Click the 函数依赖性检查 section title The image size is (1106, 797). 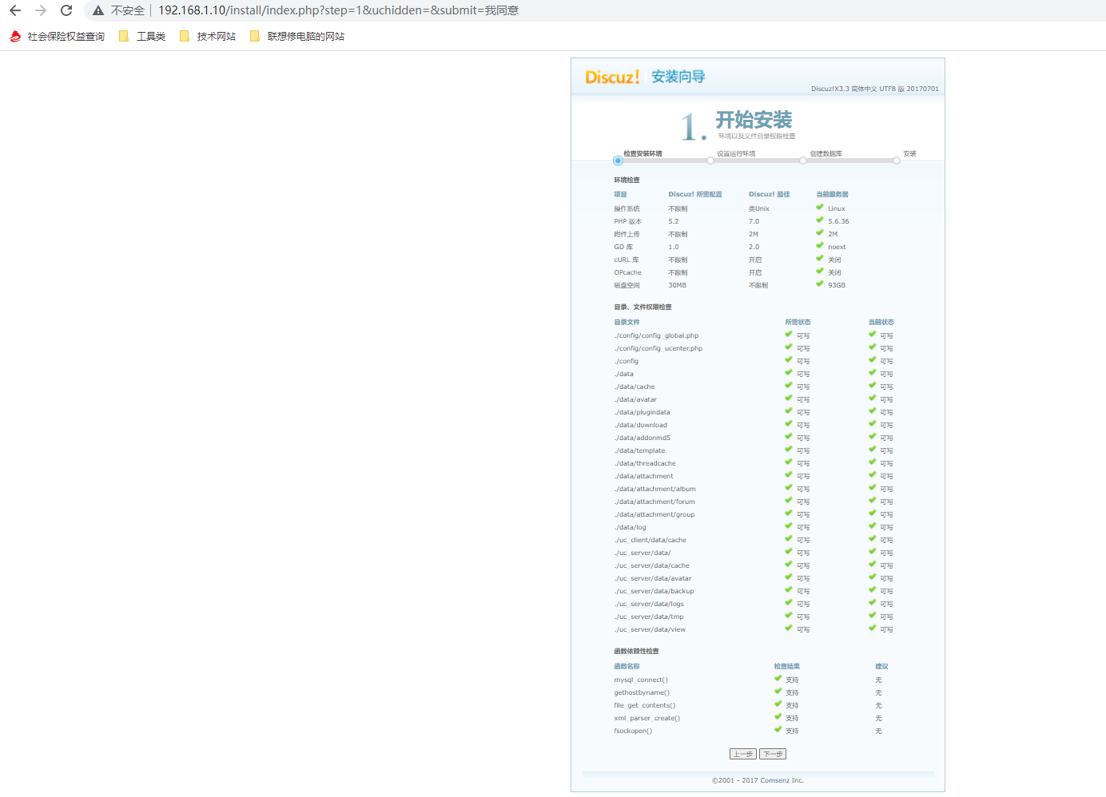click(636, 651)
